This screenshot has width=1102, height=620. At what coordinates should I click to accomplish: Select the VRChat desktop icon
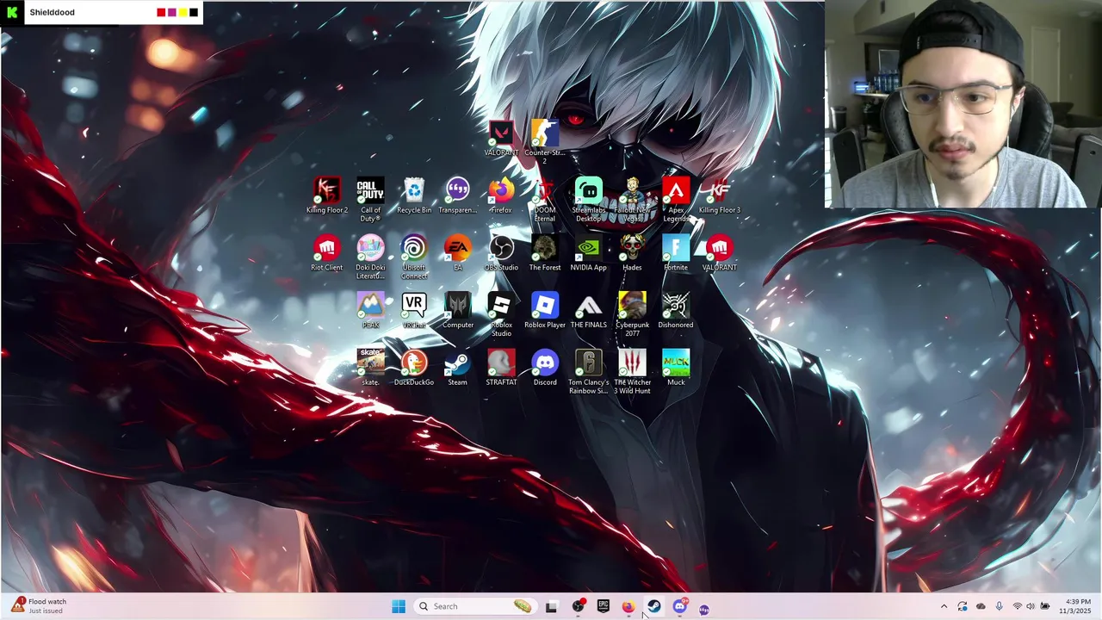pos(414,311)
